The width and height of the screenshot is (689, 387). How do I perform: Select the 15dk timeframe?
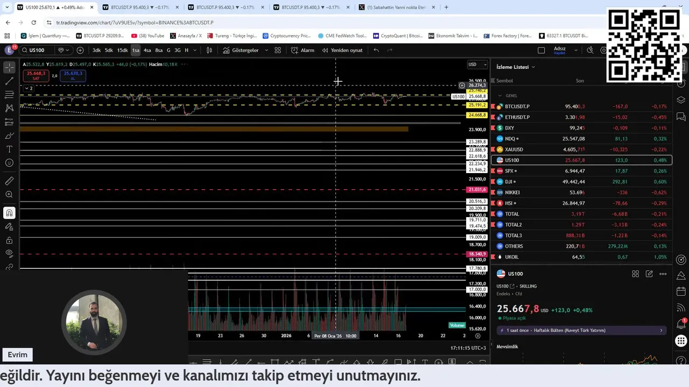(x=122, y=50)
